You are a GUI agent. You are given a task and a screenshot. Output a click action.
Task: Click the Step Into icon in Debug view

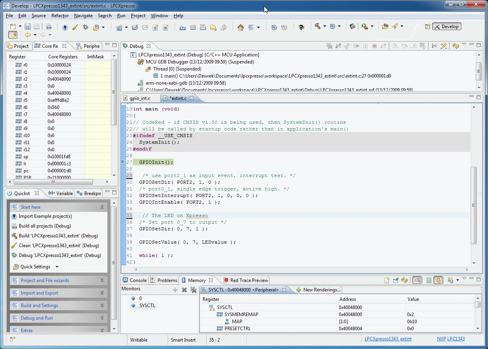[x=395, y=46]
